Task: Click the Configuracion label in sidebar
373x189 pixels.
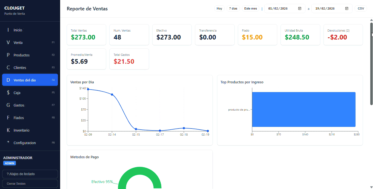Action: click(x=25, y=143)
